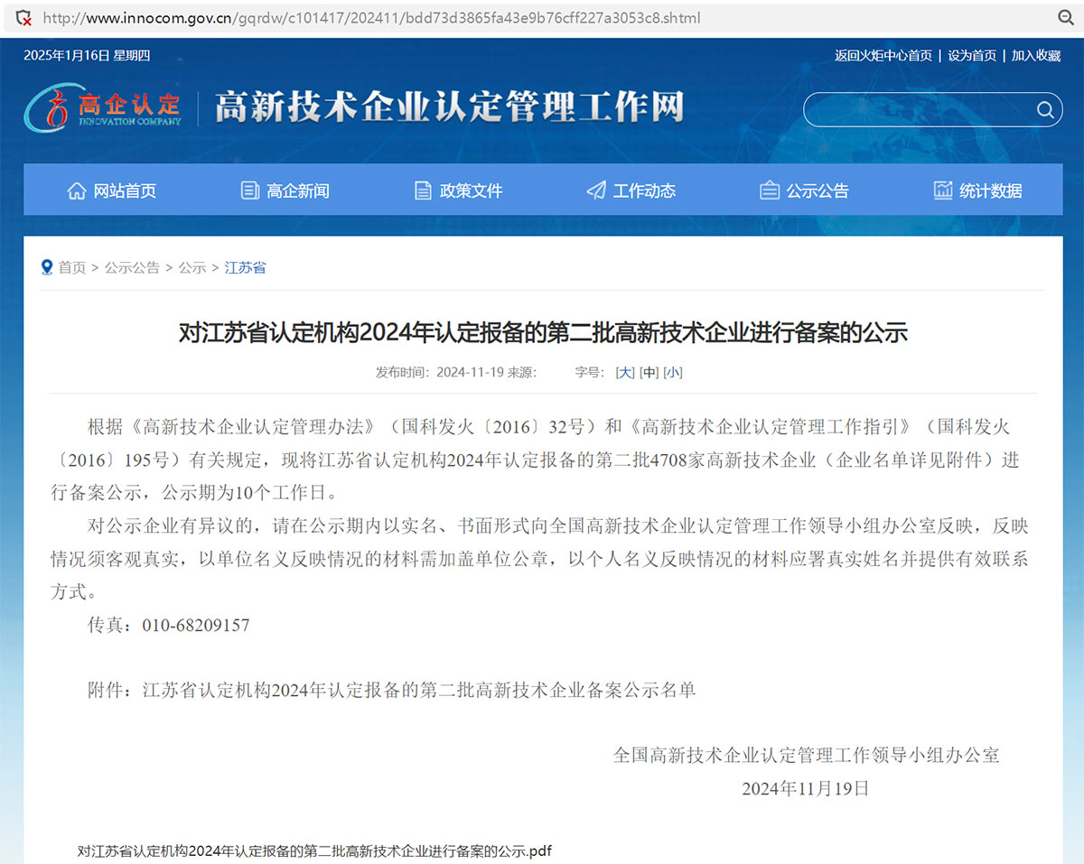The image size is (1084, 864).
Task: Click the document icon beside 政策文件
Action: click(423, 190)
